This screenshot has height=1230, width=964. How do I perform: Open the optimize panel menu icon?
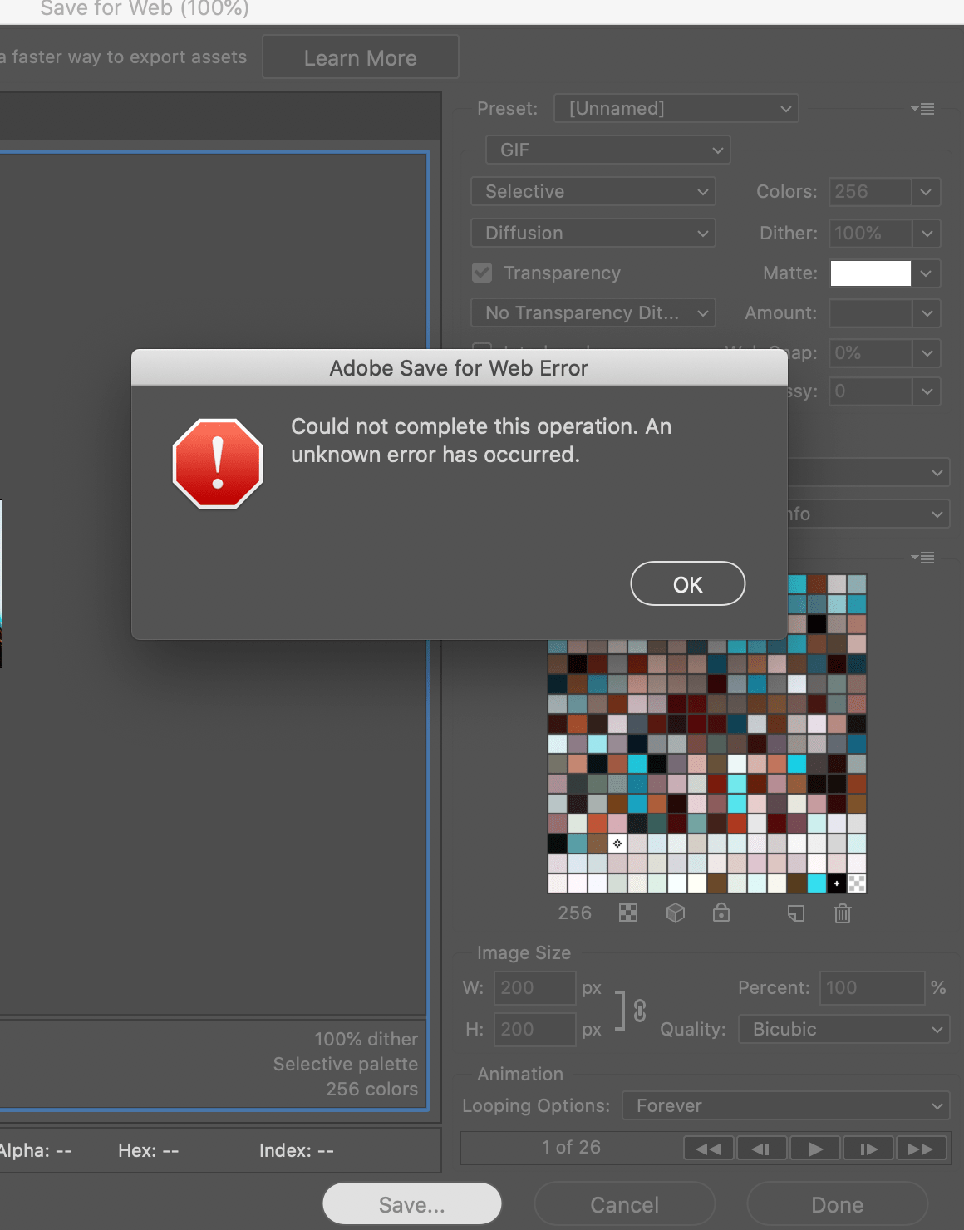[922, 109]
